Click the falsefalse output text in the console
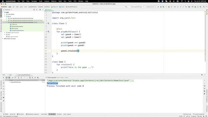 pos(52,83)
